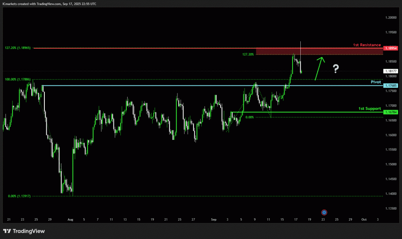Image resolution: width=402 pixels, height=239 pixels.
Task: Click the 1.13500 price axis label
Action: point(391,208)
